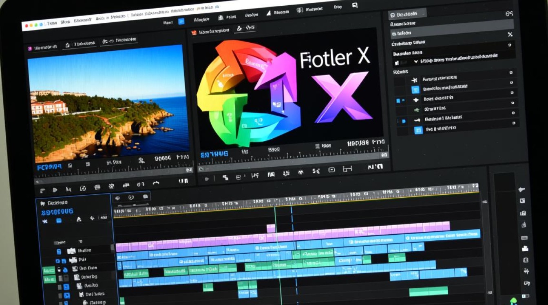Click the undo arrow icon in the toolbar
Viewport: 548px width, 305px height.
157,183
